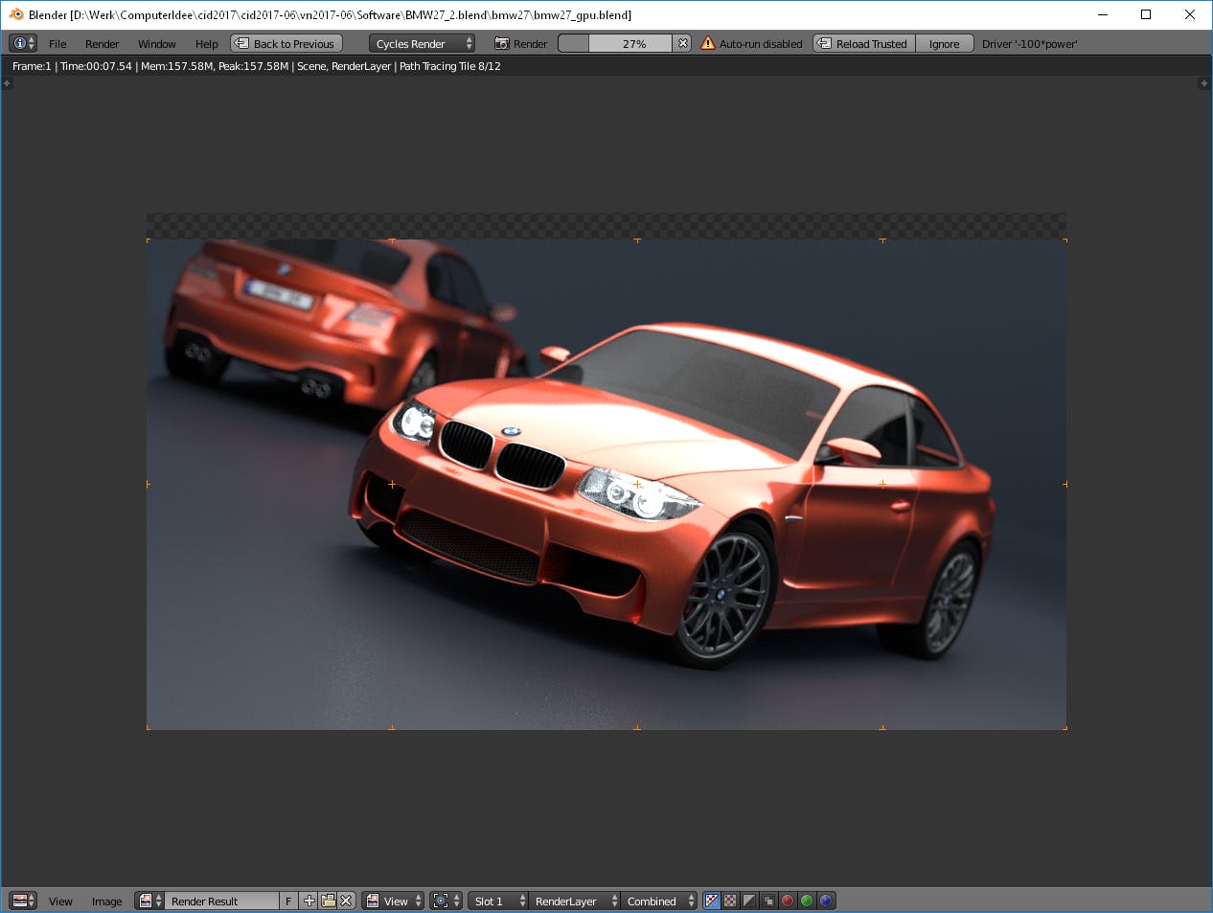Click the Reload Trusted button
Screen dimensions: 1213x913
862,43
